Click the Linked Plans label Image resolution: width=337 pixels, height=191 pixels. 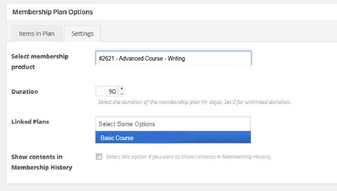pos(30,122)
